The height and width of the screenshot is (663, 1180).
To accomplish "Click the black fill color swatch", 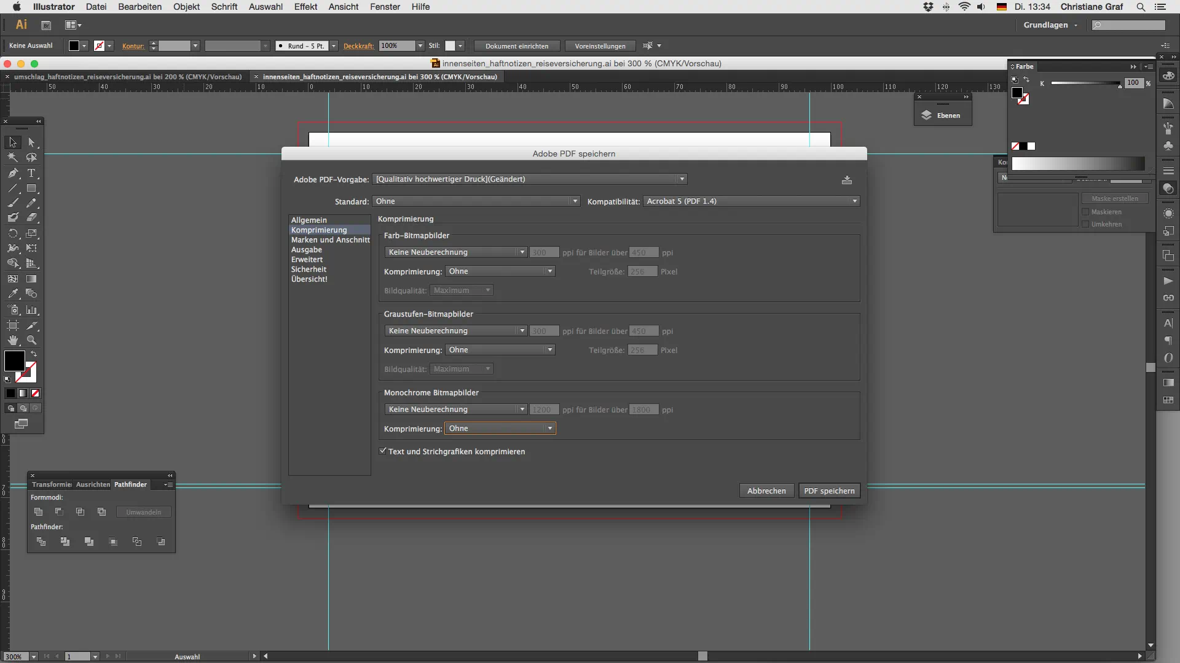I will (14, 361).
